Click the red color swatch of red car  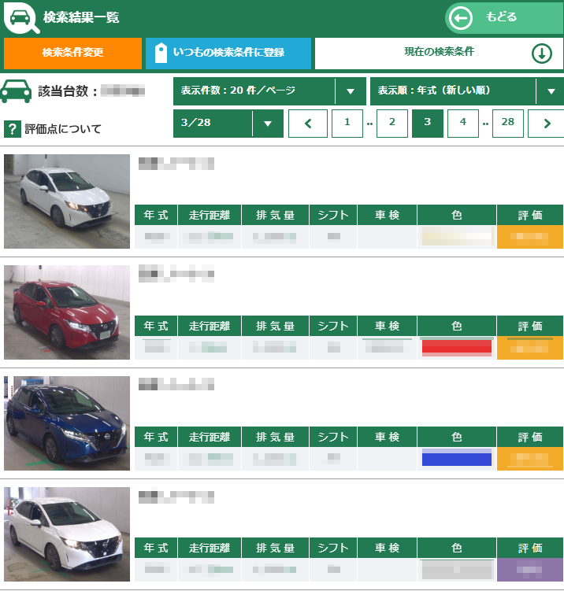pyautogui.click(x=457, y=348)
